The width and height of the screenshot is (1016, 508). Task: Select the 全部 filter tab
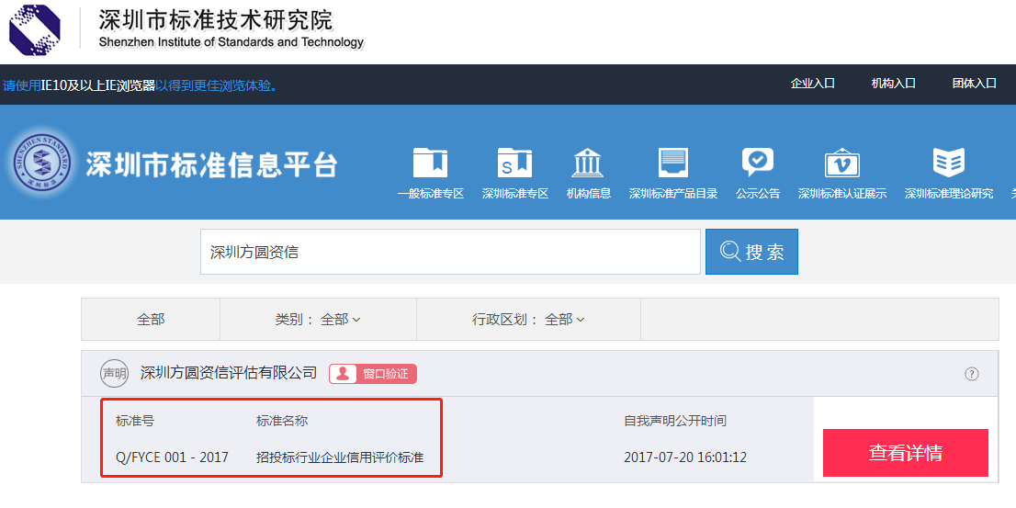tap(151, 320)
